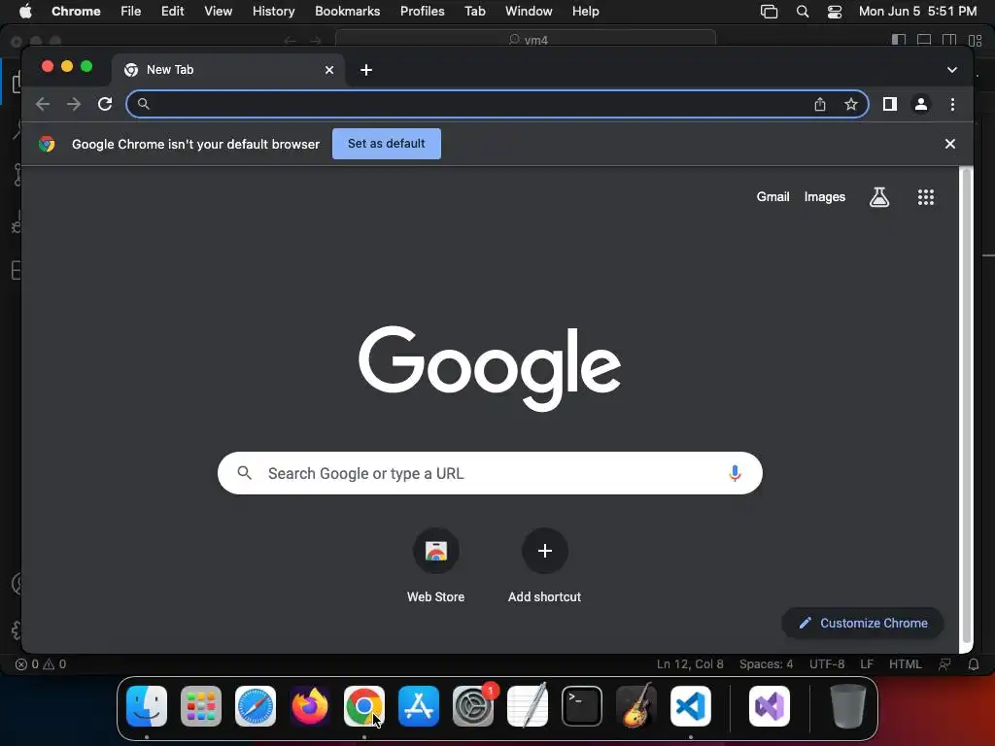The height and width of the screenshot is (746, 995).
Task: Open the Images link
Action: click(824, 197)
